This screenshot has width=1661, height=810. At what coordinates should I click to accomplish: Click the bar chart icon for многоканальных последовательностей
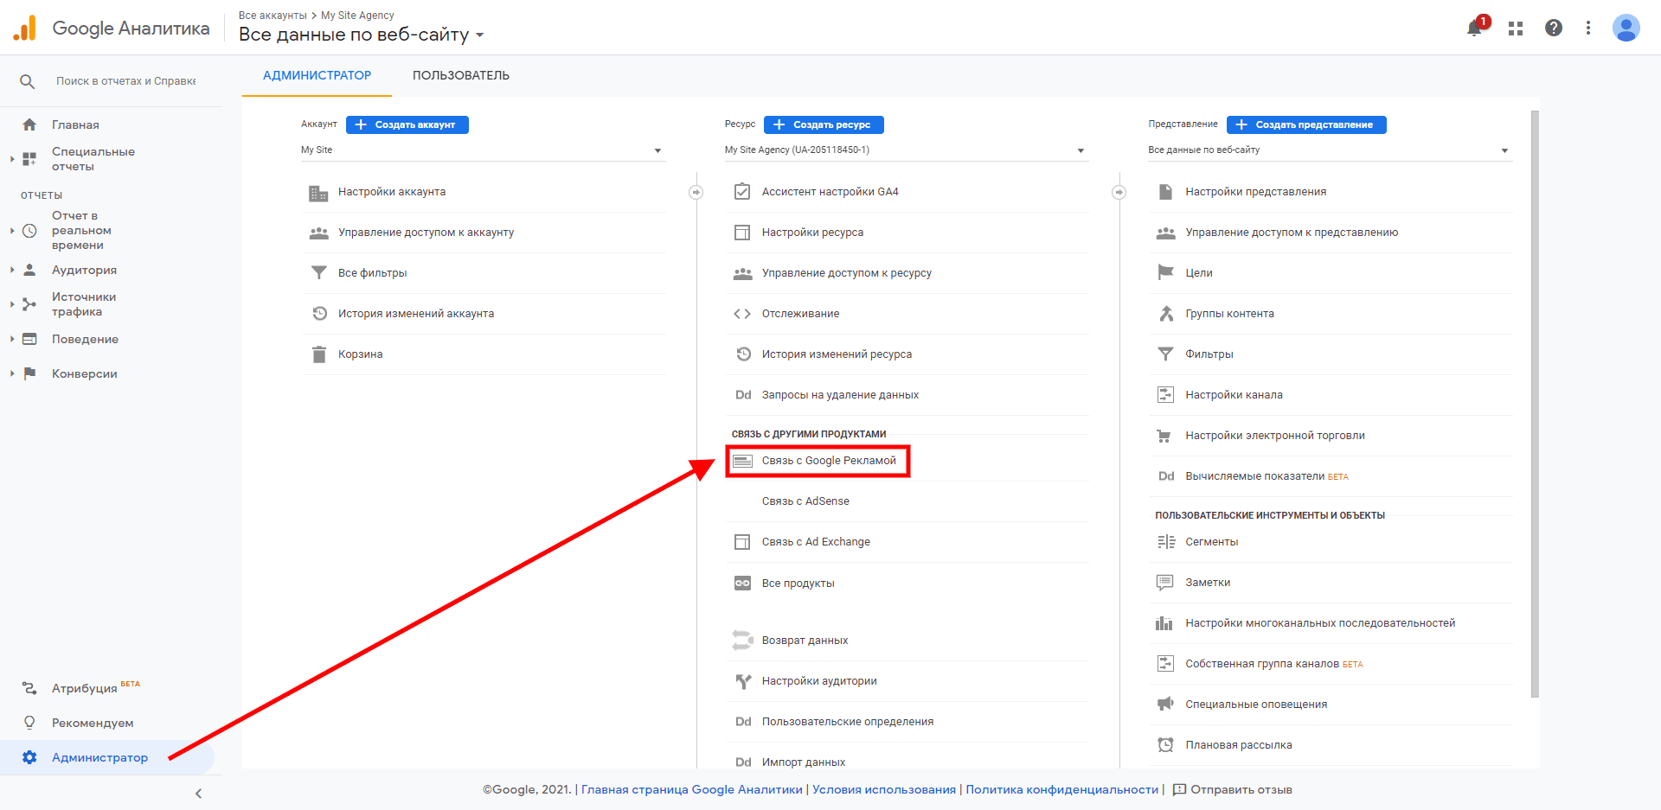[1164, 623]
